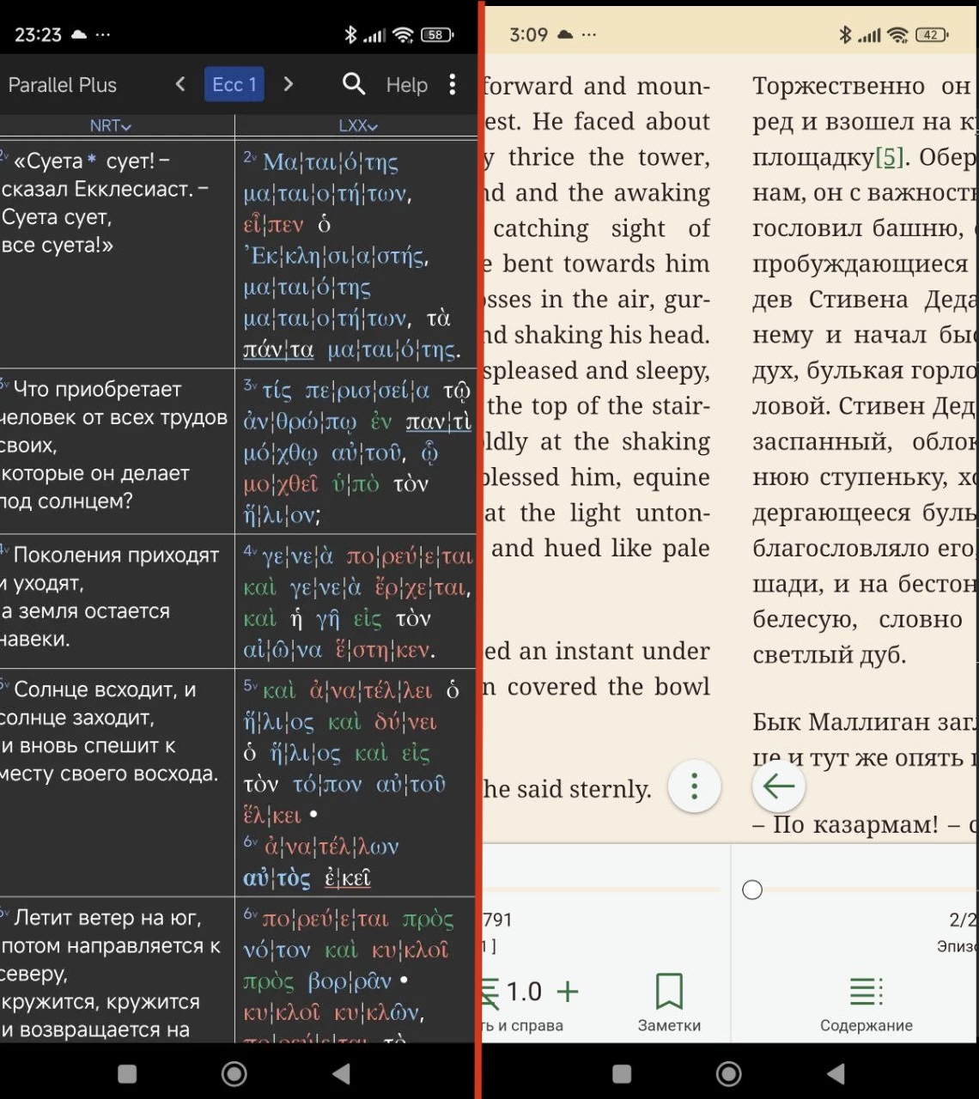This screenshot has height=1099, width=979.
Task: Open search with the magnifier icon
Action: click(354, 84)
